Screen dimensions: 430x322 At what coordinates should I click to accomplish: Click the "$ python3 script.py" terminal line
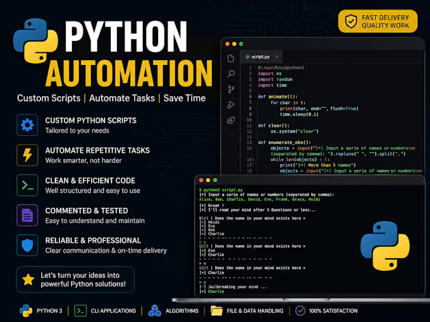(221, 190)
